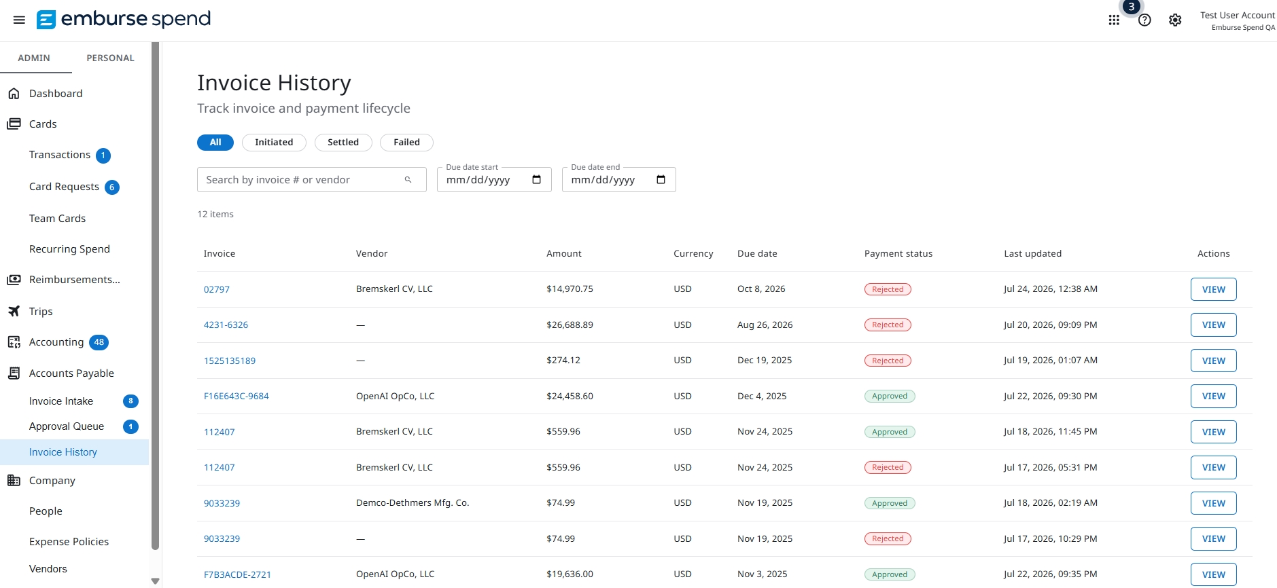The height and width of the screenshot is (588, 1277).
Task: Click the 12 items count text
Action: coord(215,215)
